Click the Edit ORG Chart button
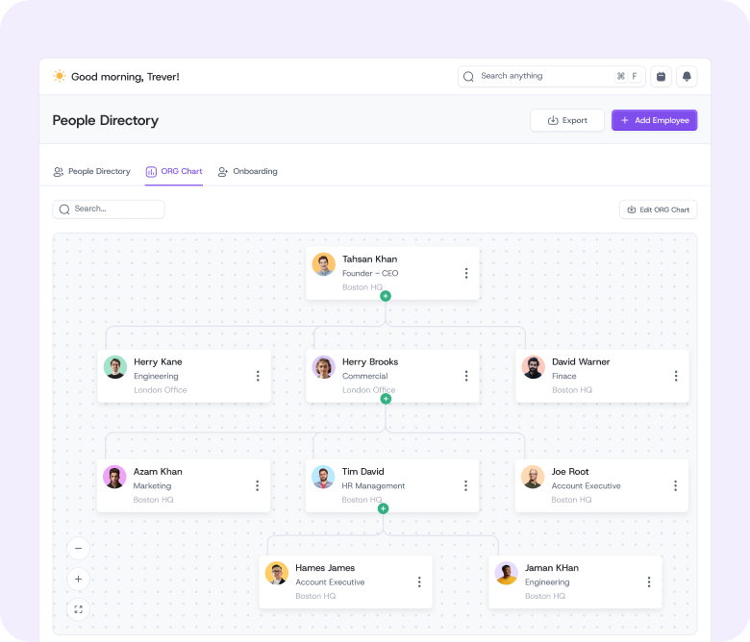This screenshot has width=750, height=642. (x=658, y=210)
